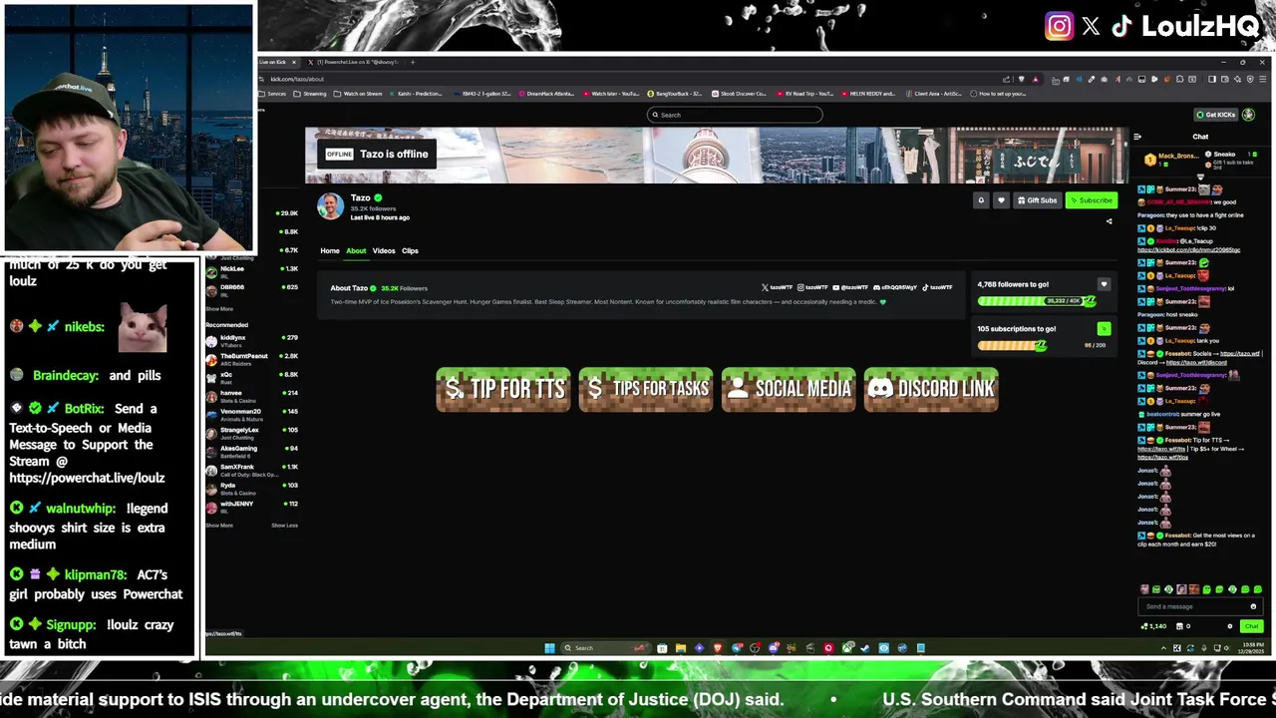Switch to the Powerchat Live browser tab

coord(355,62)
